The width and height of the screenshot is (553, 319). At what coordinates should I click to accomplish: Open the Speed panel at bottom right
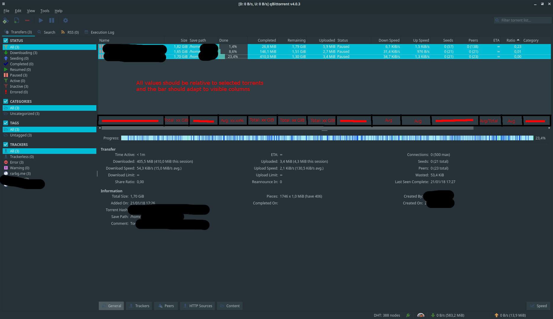click(539, 306)
